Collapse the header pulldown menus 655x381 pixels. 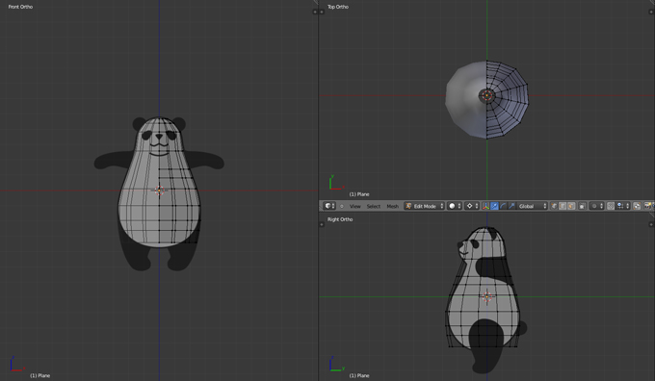[x=342, y=206]
